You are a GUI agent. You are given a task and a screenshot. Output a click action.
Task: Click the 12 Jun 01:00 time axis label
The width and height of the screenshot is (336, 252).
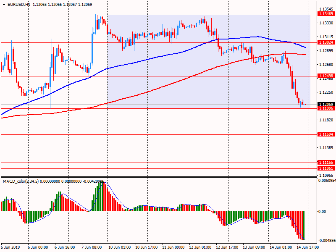(x=200, y=247)
